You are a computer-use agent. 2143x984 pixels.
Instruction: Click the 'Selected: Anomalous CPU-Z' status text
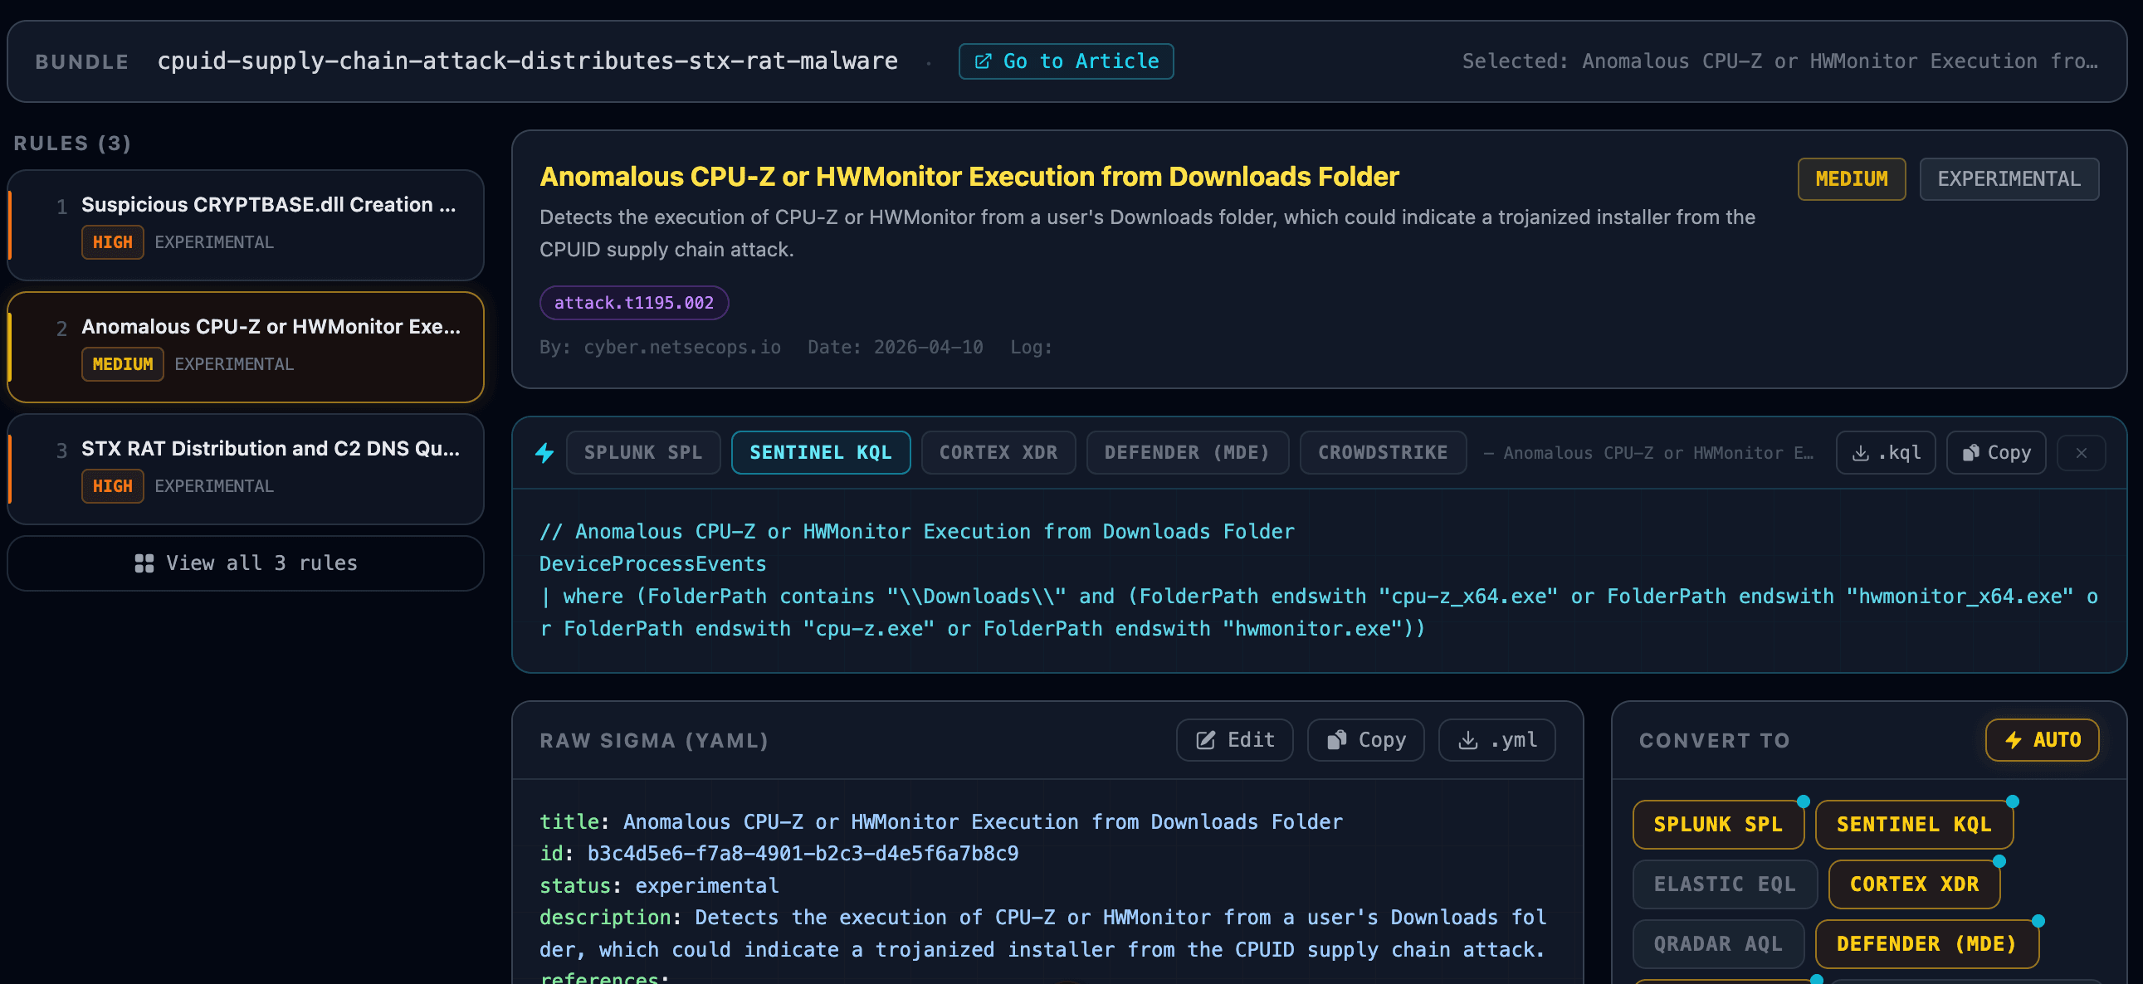pyautogui.click(x=1779, y=61)
